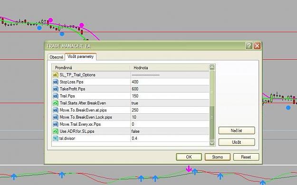The width and height of the screenshot is (297, 185).
Task: Select the StopLoss.Pips variable name
Action: [x=71, y=82]
